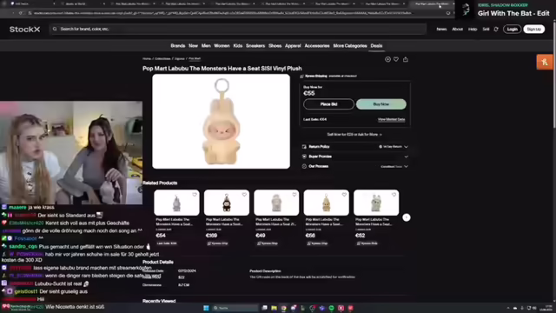The height and width of the screenshot is (313, 556).
Task: Click the Sell Now or Ask for More link
Action: (x=354, y=135)
